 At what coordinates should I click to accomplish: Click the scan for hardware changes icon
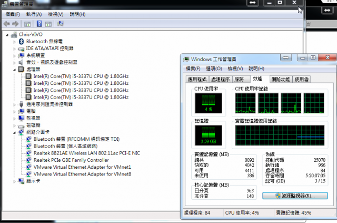tap(60, 24)
